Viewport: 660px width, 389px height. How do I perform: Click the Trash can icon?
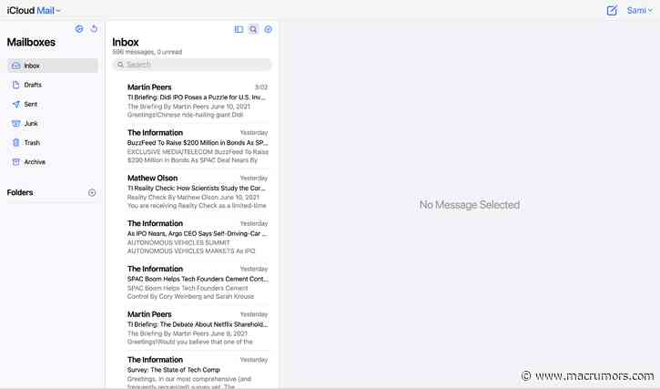(x=16, y=143)
